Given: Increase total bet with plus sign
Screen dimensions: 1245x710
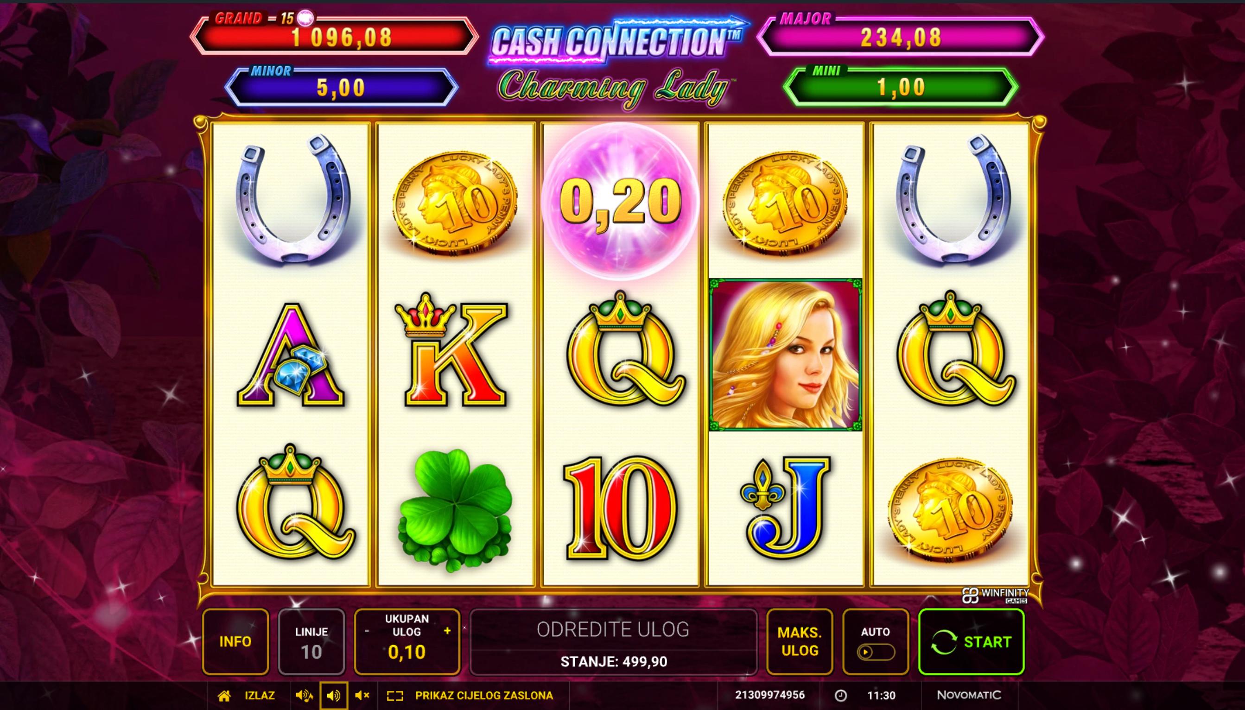Looking at the screenshot, I should (x=447, y=631).
